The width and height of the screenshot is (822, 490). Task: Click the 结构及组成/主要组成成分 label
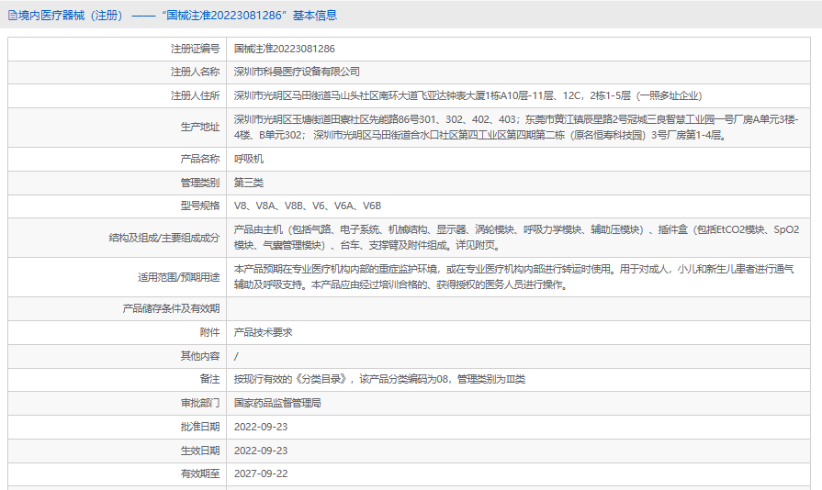click(x=164, y=238)
